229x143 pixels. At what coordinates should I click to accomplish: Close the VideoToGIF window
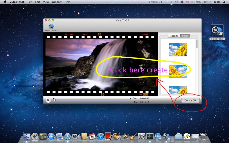[46, 20]
